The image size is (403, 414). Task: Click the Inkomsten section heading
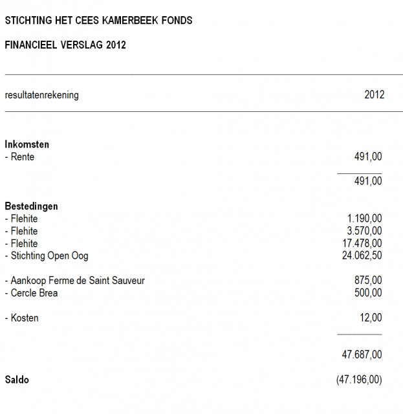click(x=27, y=144)
